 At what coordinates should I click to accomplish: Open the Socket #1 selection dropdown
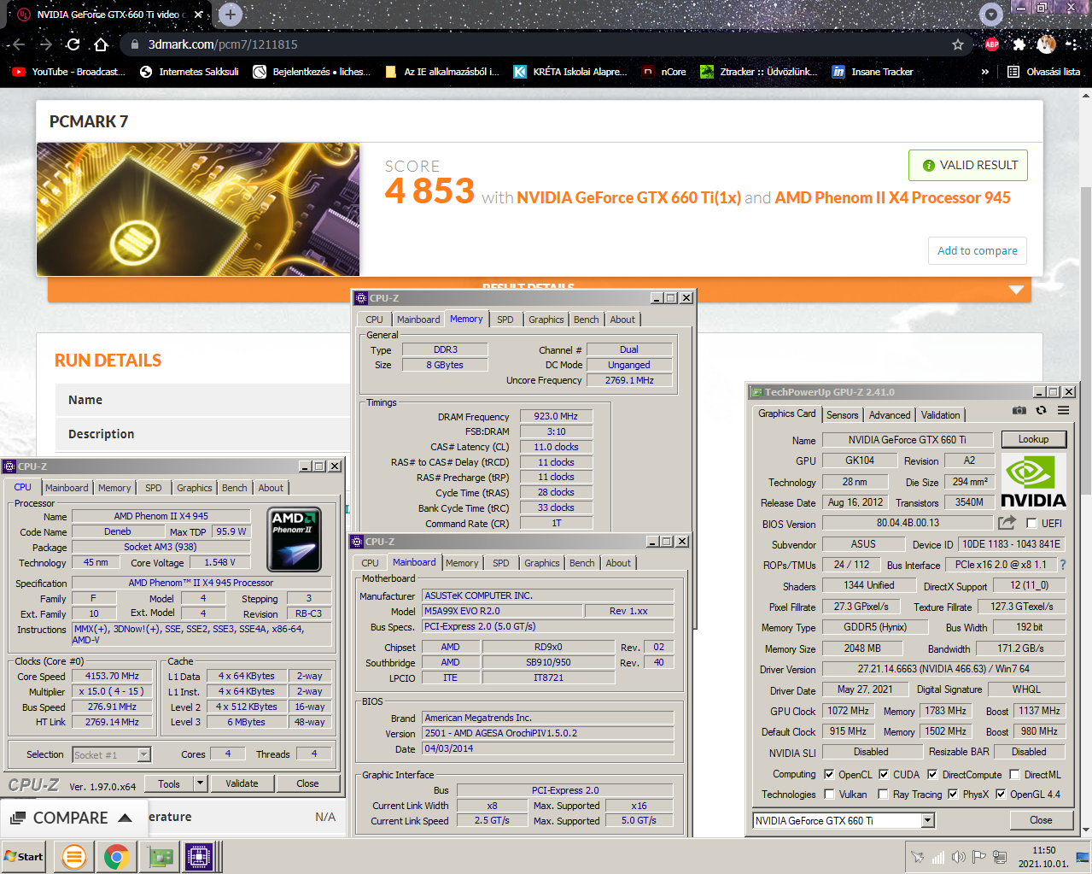[x=144, y=754]
